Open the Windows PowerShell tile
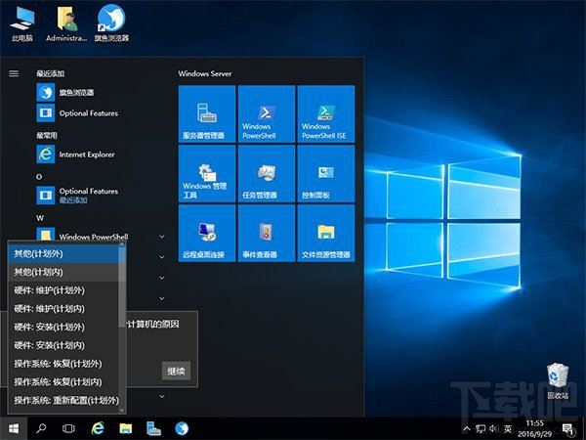 pyautogui.click(x=267, y=113)
